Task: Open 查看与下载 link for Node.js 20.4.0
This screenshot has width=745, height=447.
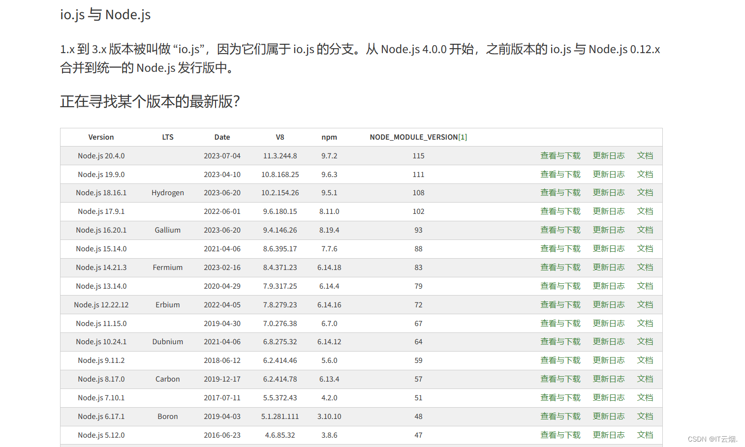Action: [560, 156]
